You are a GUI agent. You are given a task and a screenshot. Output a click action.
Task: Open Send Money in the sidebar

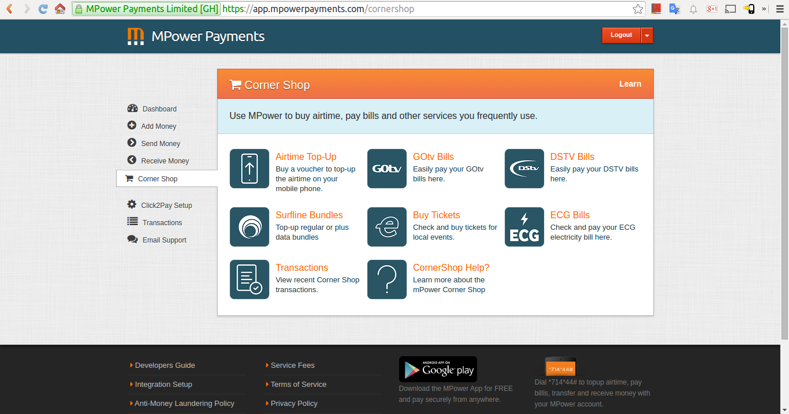click(160, 144)
